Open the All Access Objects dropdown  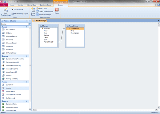coord(27,21)
